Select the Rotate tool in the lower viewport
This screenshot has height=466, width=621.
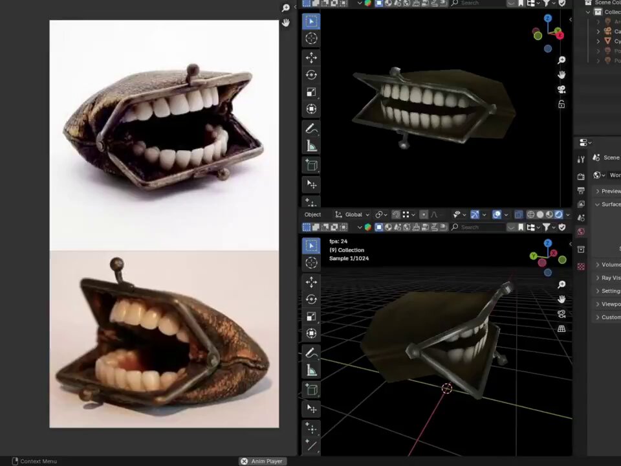tap(311, 299)
